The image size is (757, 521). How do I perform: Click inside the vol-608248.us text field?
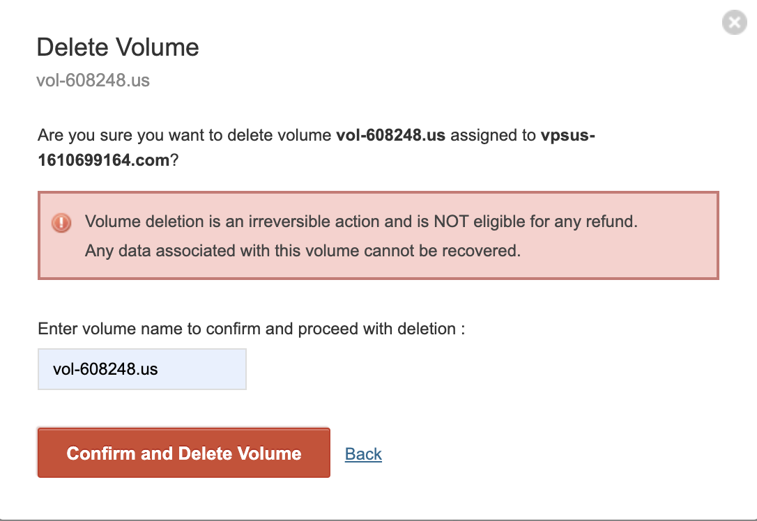coord(142,368)
